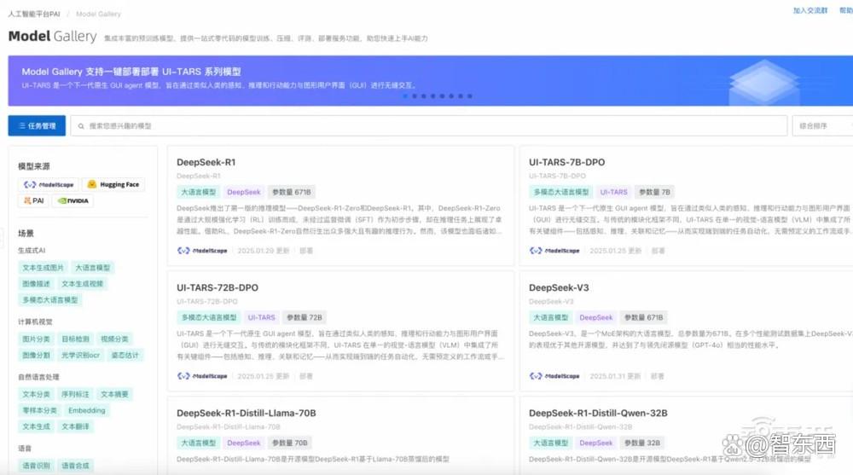Filter by 文本翻译 tag
Image resolution: width=853 pixels, height=475 pixels.
coord(75,426)
